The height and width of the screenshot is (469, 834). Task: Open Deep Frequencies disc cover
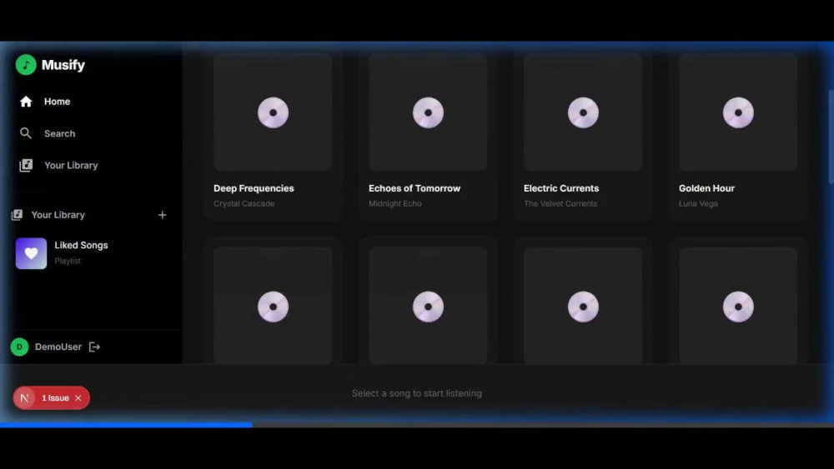[x=273, y=112]
